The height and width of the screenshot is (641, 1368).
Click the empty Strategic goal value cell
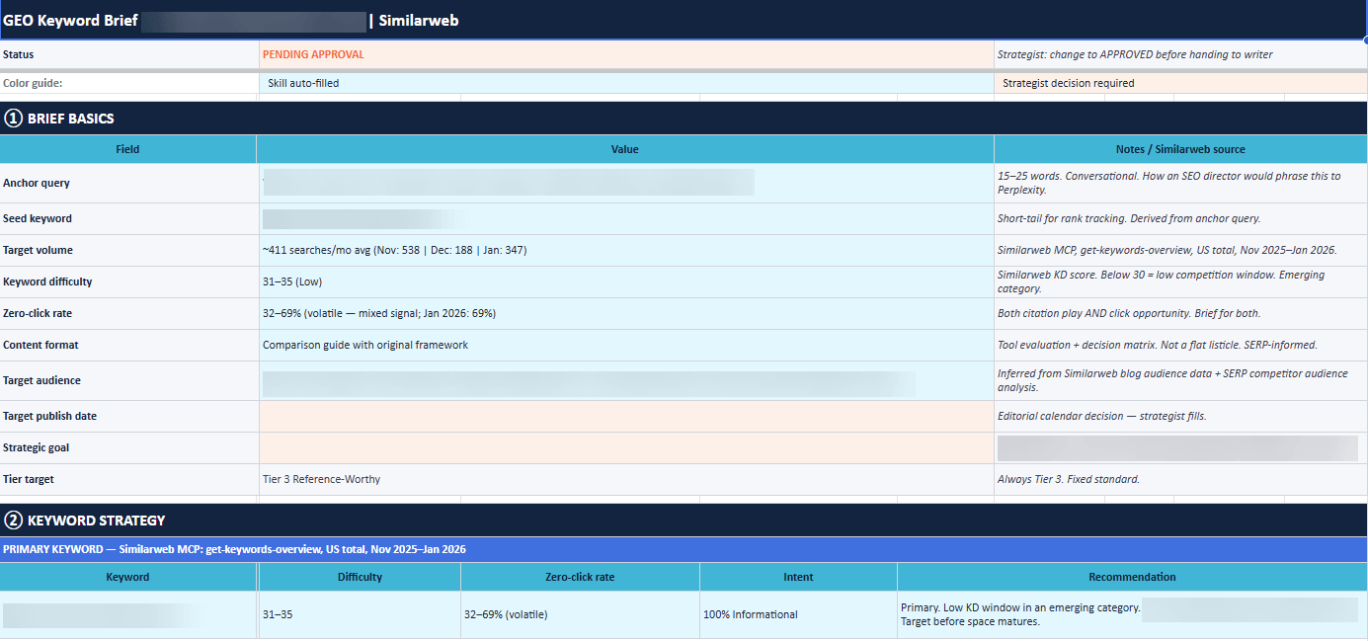(626, 447)
